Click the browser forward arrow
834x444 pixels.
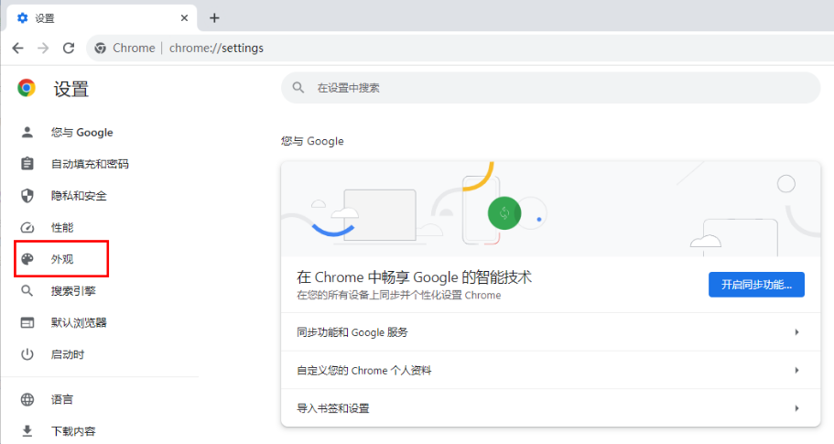pos(43,48)
